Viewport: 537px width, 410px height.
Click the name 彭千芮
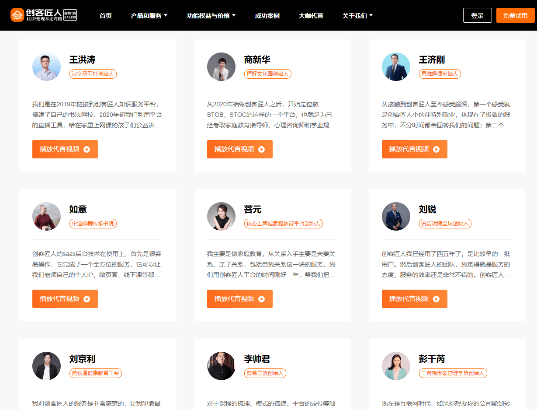click(x=432, y=359)
